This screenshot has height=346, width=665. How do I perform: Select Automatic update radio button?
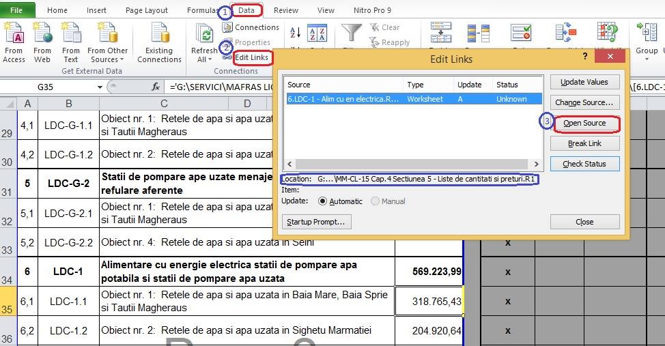323,201
